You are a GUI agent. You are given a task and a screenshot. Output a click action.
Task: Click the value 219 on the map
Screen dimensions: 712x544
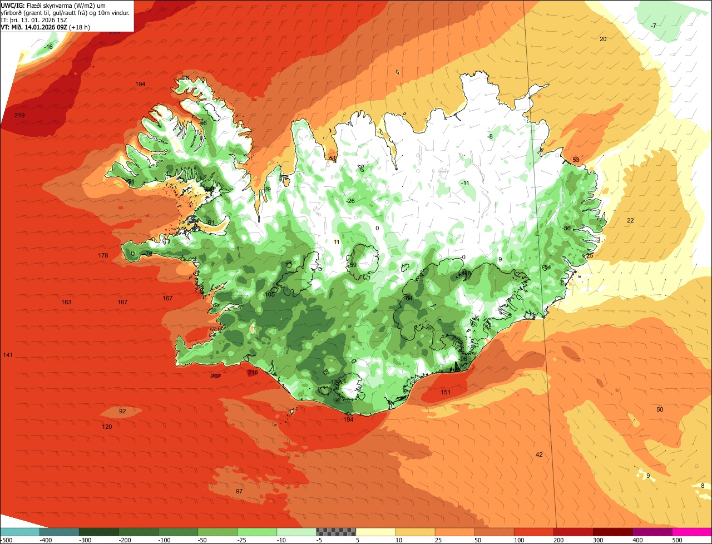[19, 115]
